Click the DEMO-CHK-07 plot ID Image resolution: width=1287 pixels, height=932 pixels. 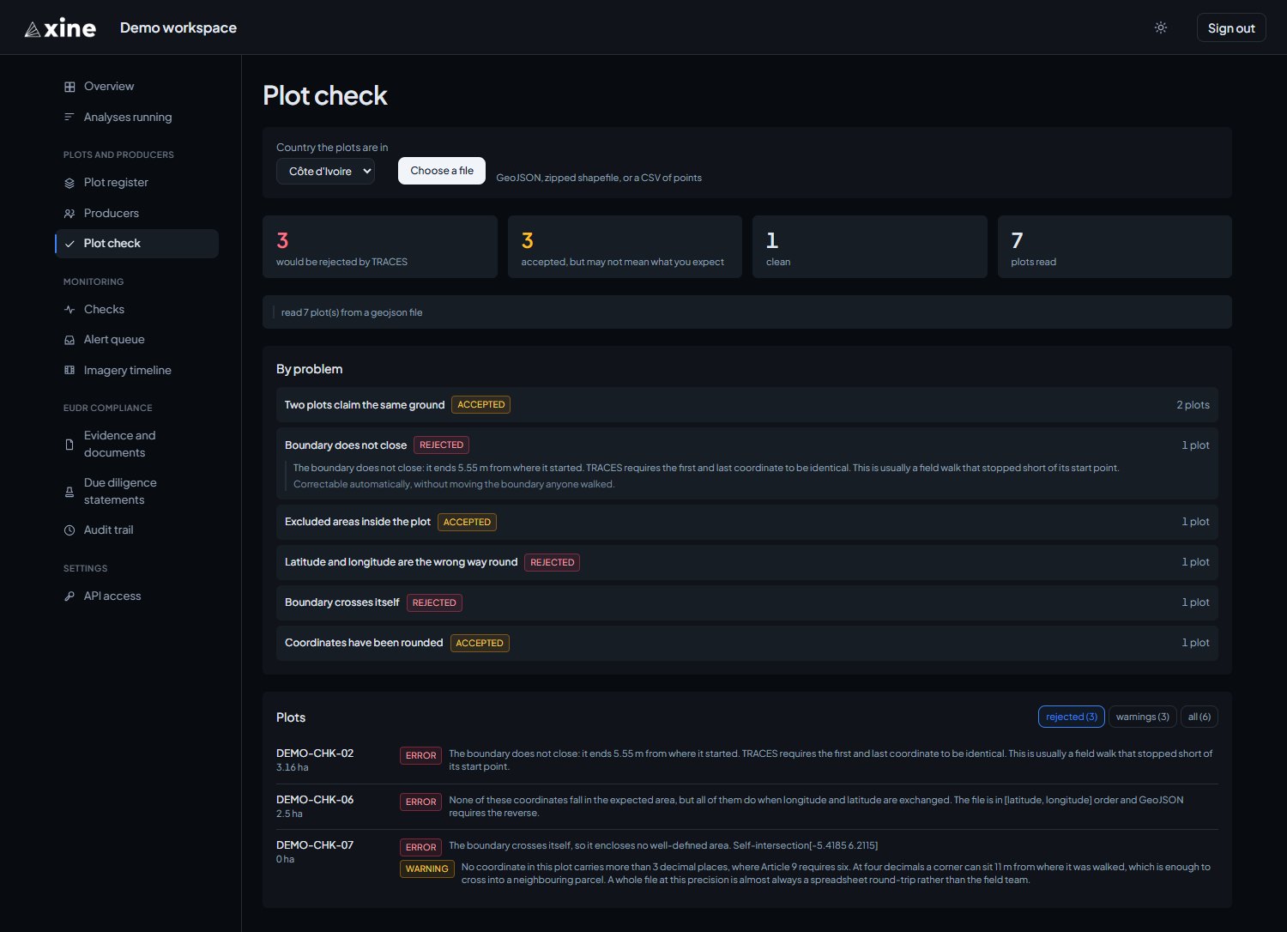pyautogui.click(x=315, y=845)
